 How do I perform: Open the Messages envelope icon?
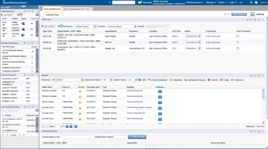pyautogui.click(x=140, y=2)
